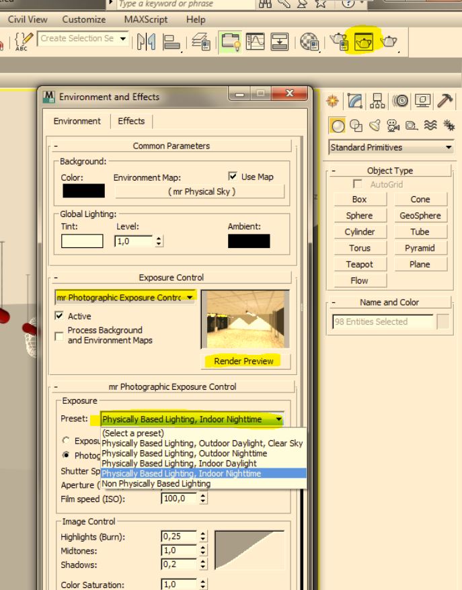
Task: Select the Geometry category icon
Action: point(338,126)
